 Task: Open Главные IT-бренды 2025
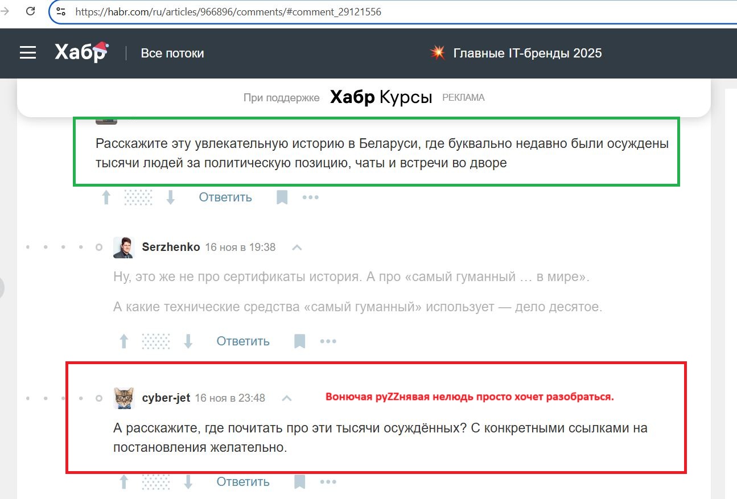pyautogui.click(x=526, y=52)
